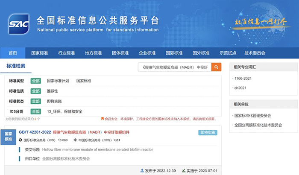
Task: Open the 首页 navigation tab
Action: point(13,53)
